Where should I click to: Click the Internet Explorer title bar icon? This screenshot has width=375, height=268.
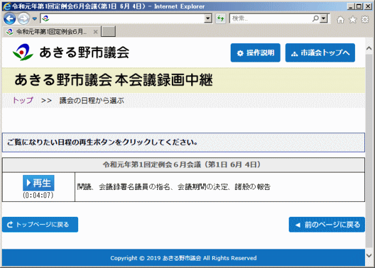[x=6, y=6]
